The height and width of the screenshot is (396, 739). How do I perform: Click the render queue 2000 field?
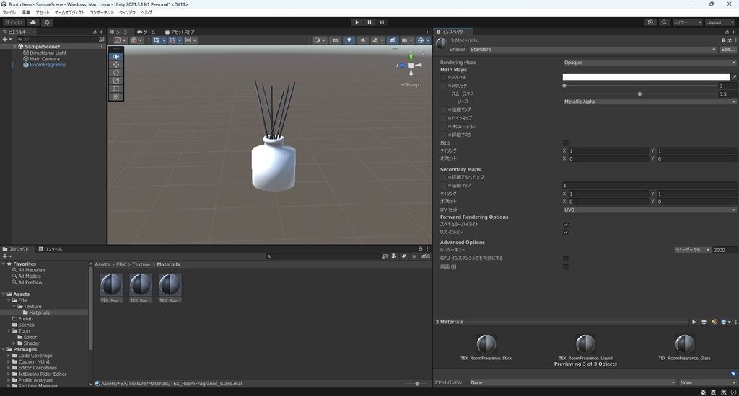(724, 250)
